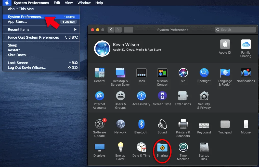
Task: Open Users & Groups preferences
Action: (x=120, y=100)
